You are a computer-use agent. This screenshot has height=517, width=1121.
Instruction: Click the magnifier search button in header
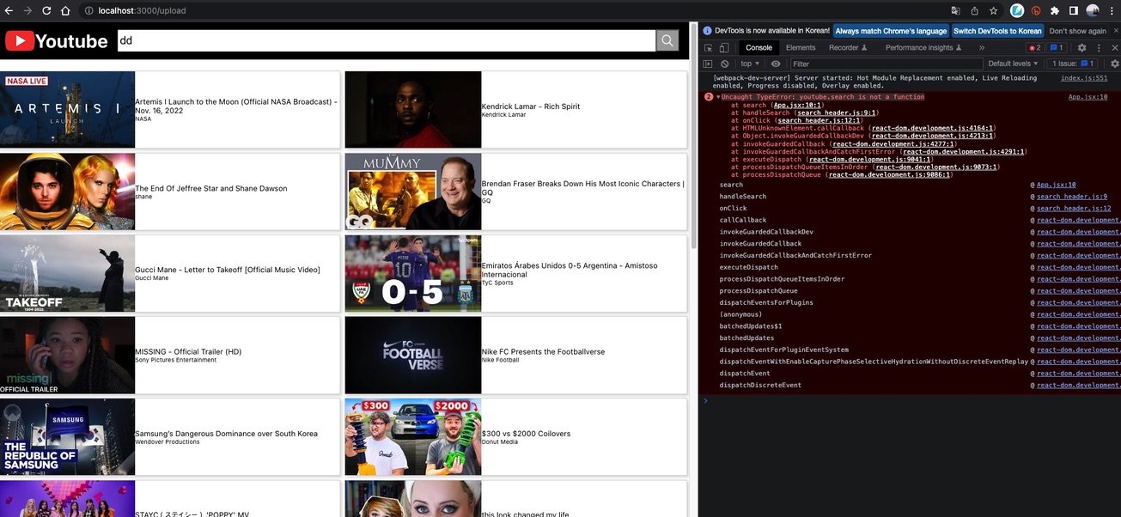tap(667, 40)
